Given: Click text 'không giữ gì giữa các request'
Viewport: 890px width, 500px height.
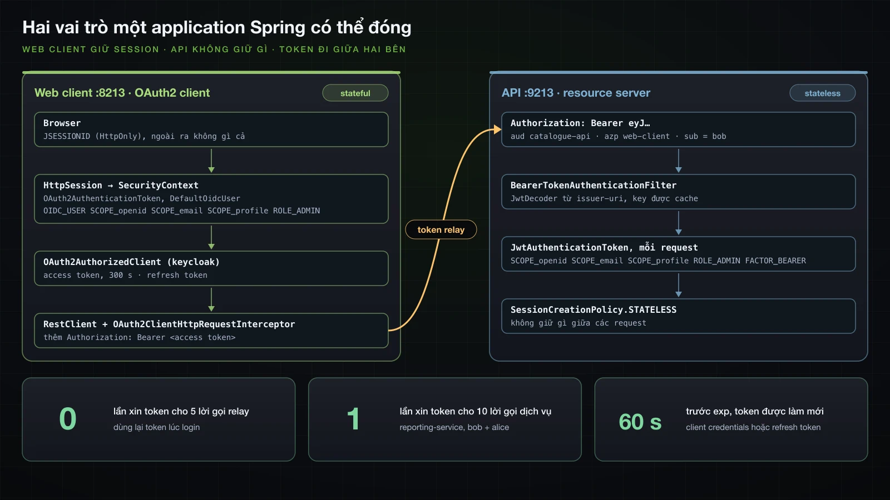Looking at the screenshot, I should click(578, 323).
